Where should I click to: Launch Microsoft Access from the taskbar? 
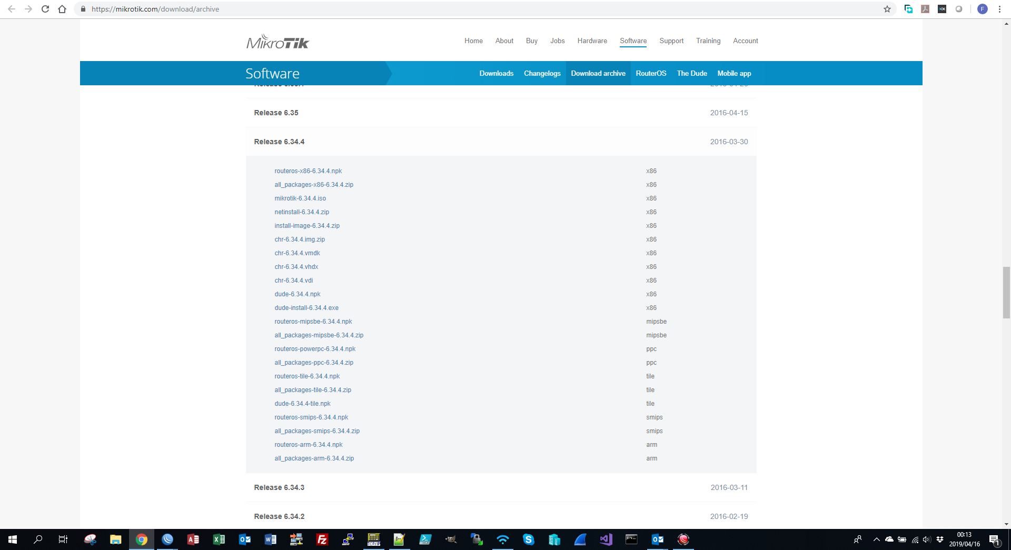click(x=193, y=539)
